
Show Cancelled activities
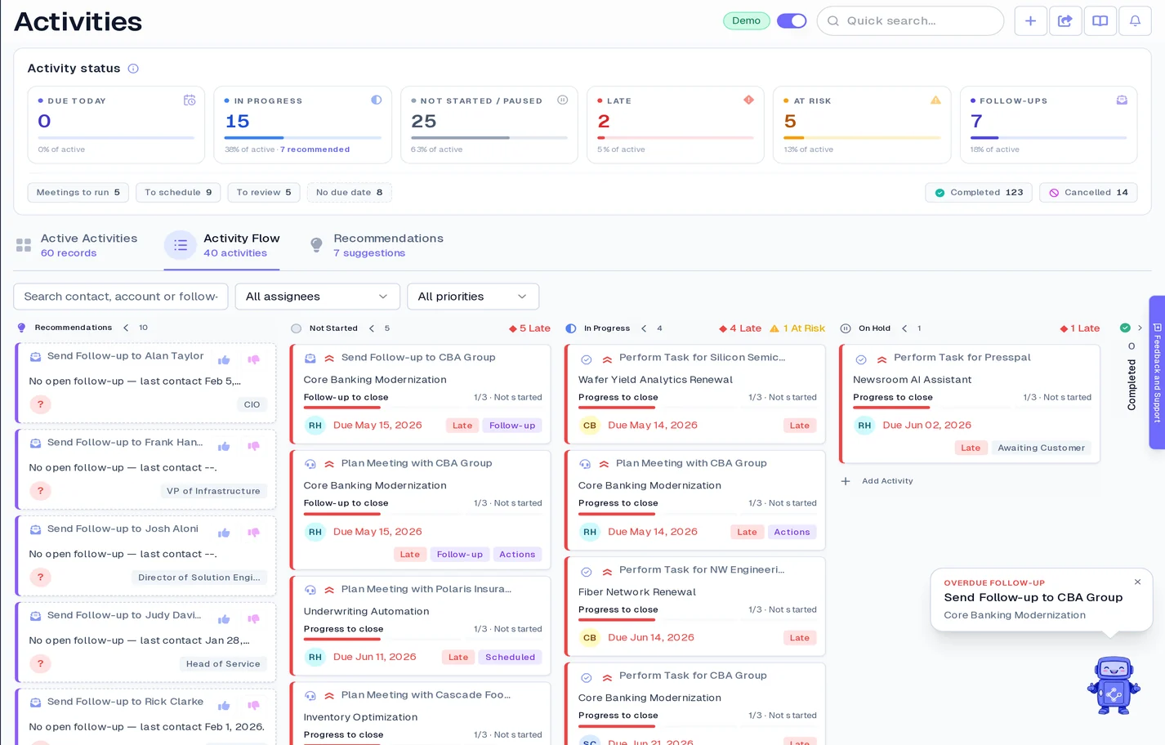coord(1088,193)
